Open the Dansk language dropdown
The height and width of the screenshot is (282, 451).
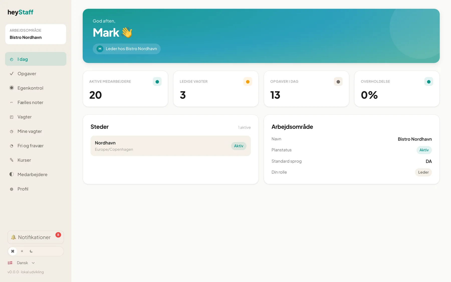click(x=22, y=263)
